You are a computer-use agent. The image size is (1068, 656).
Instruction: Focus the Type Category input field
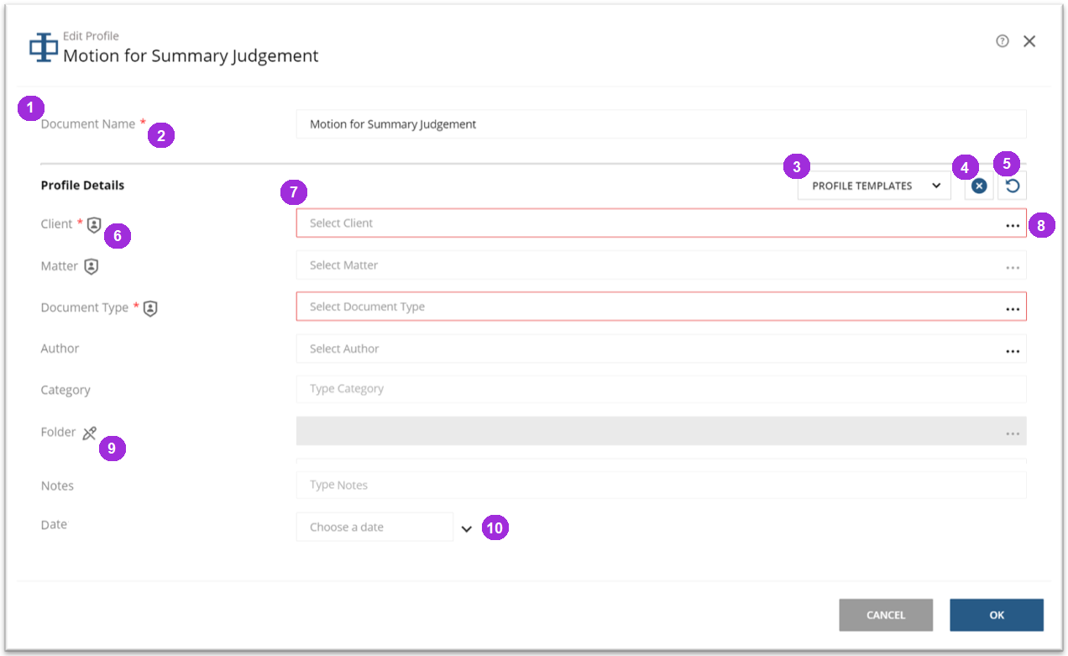(x=660, y=389)
